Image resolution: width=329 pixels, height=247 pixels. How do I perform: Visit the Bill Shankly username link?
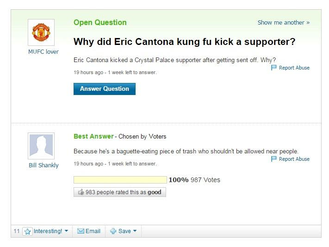[43, 165]
